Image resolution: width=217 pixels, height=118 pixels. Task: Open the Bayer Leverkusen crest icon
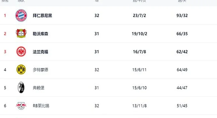21,33
